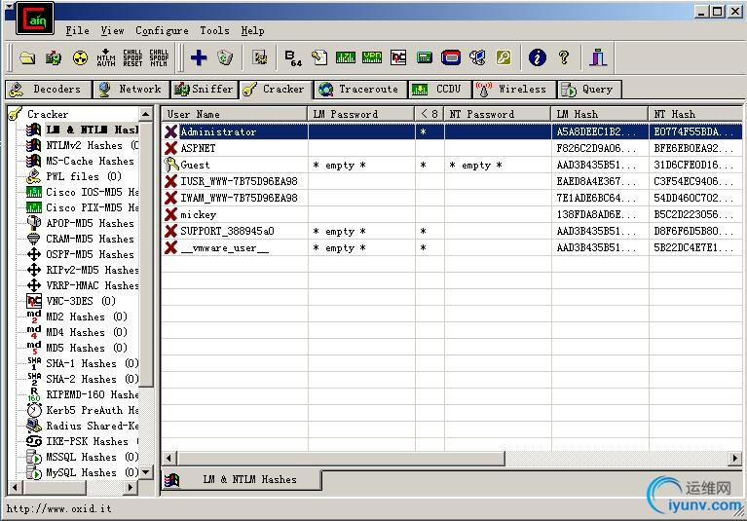Click the yellow question mark Help icon
The image size is (747, 521).
coord(564,58)
